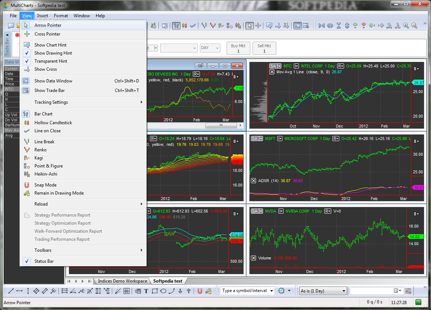
Task: Open the Help menu
Action: pos(100,16)
